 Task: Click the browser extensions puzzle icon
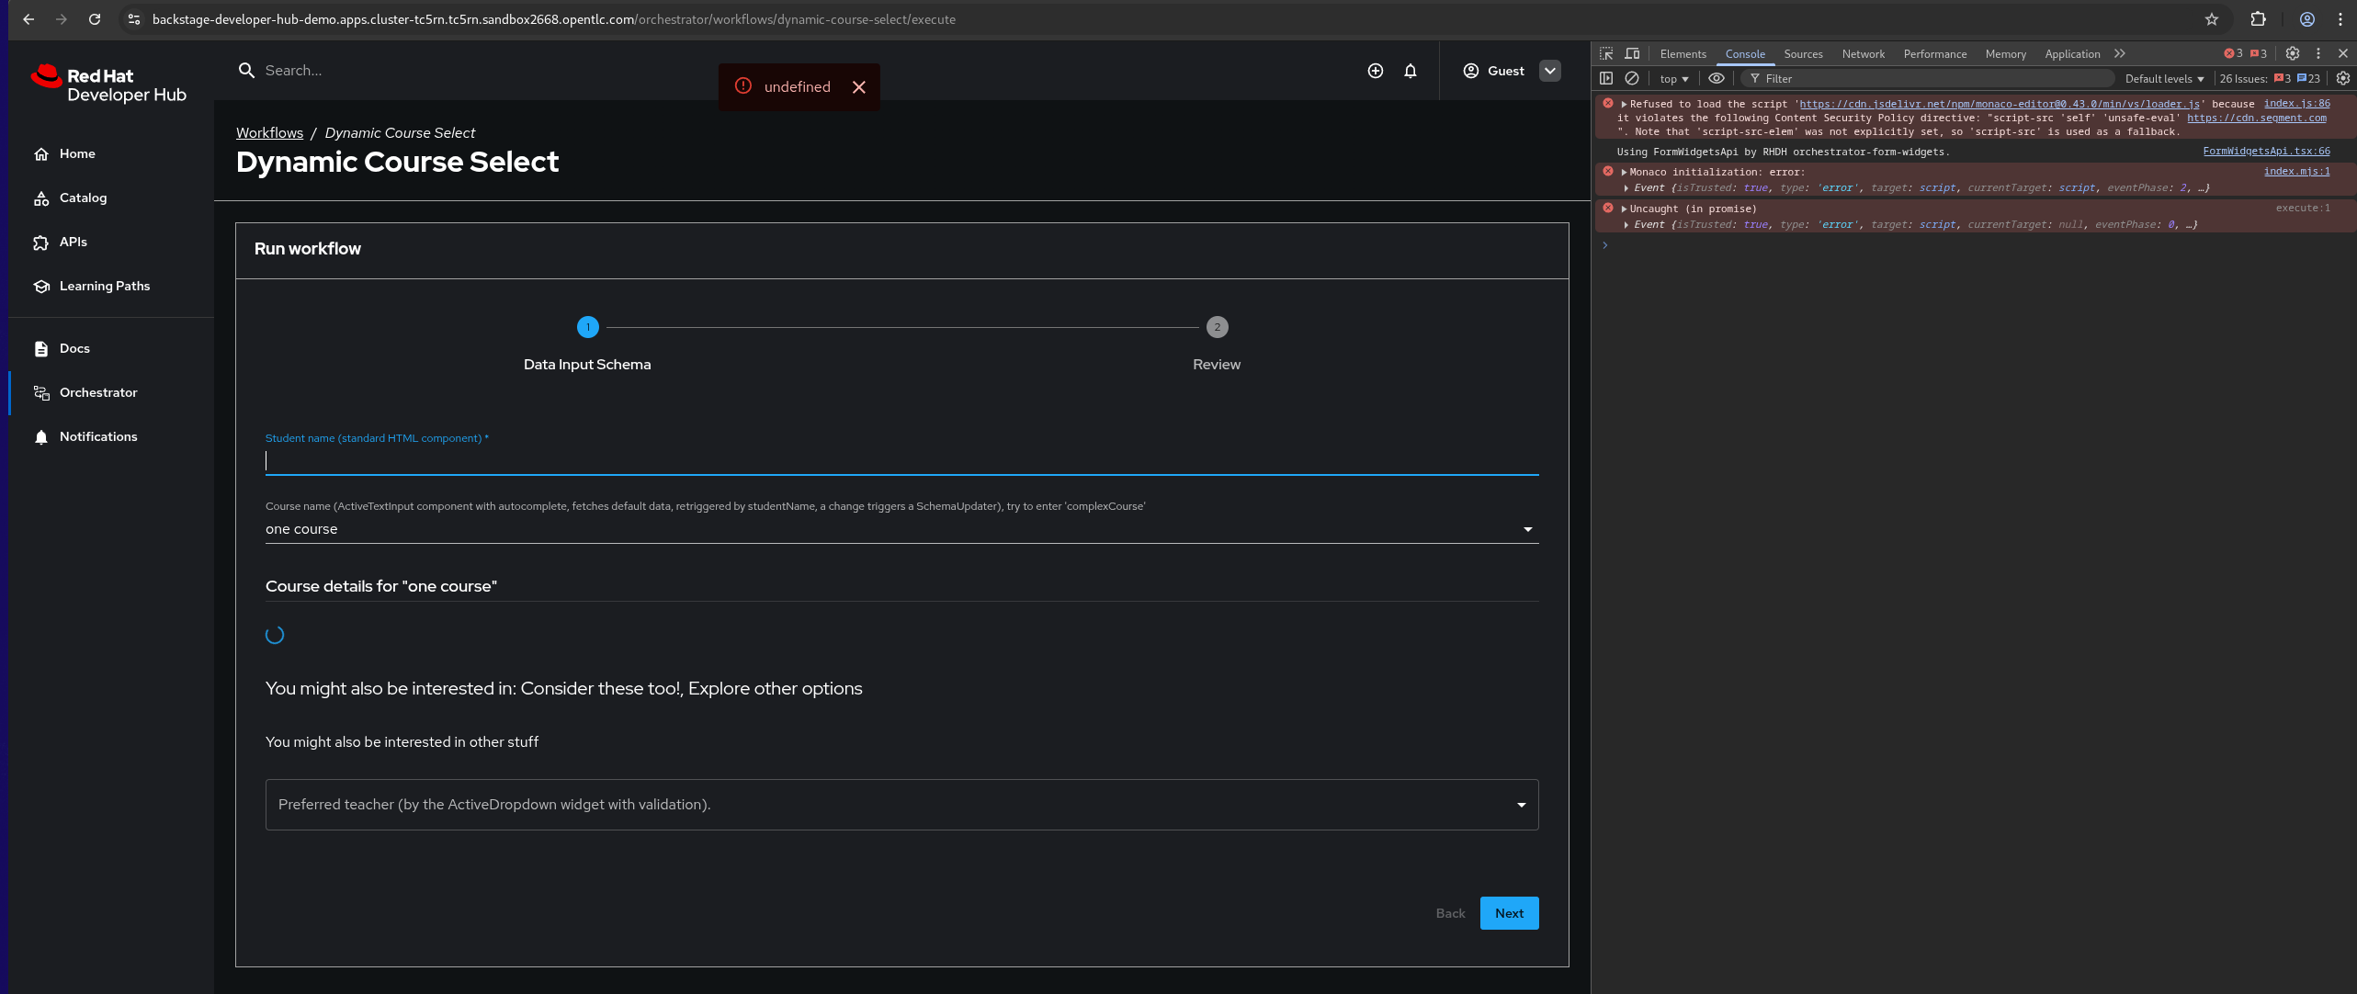point(2258,19)
